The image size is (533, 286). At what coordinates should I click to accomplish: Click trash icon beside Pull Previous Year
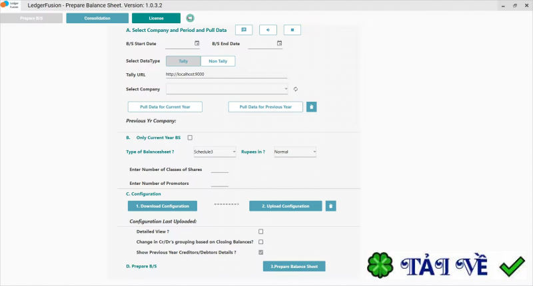coord(311,107)
